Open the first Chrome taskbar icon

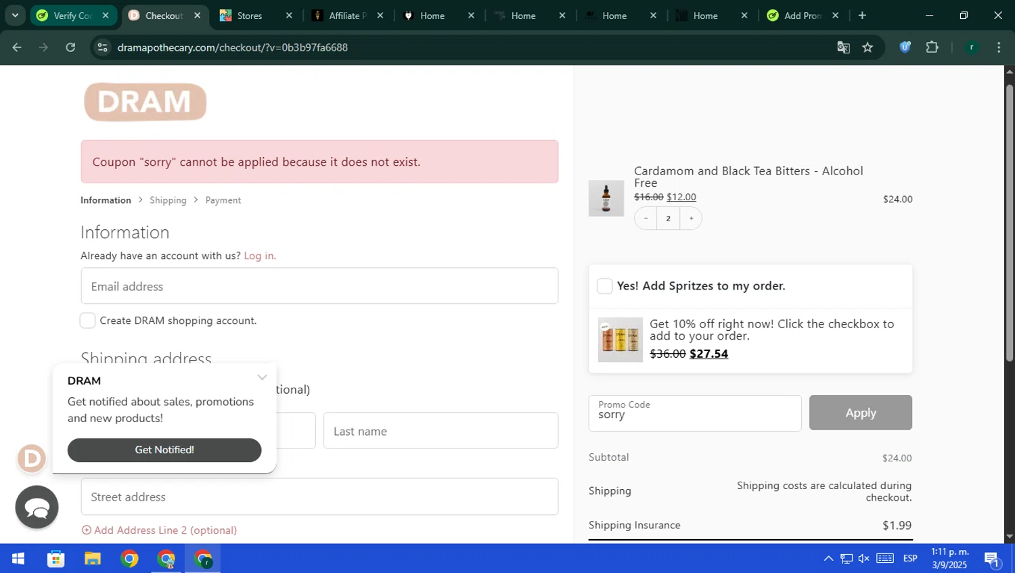click(129, 559)
